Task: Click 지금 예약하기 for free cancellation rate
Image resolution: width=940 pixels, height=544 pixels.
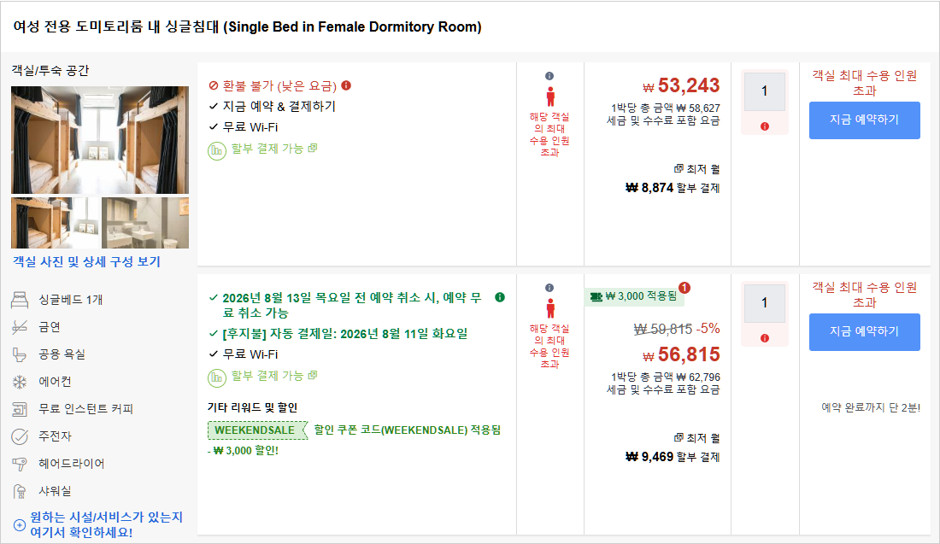Action: [x=865, y=331]
